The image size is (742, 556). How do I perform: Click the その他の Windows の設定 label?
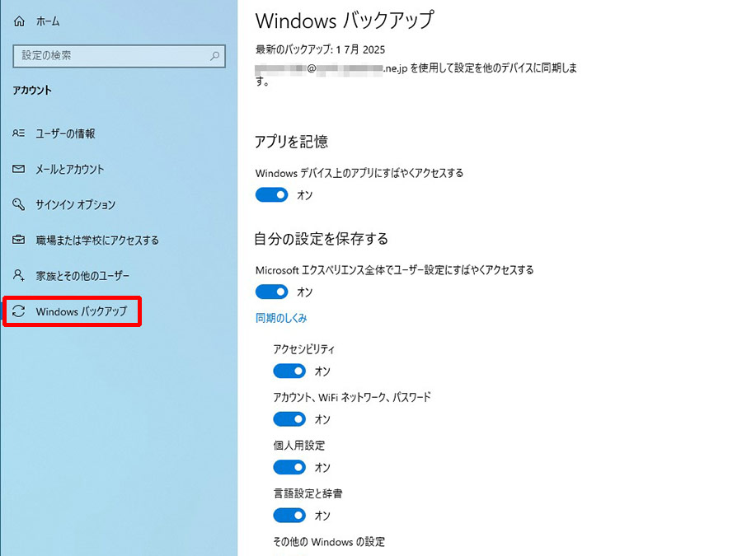[329, 541]
